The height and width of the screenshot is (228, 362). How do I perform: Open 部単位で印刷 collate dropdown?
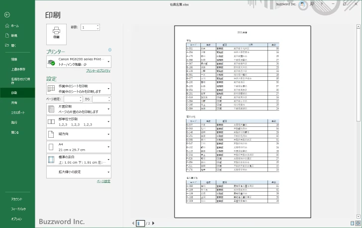(79, 122)
